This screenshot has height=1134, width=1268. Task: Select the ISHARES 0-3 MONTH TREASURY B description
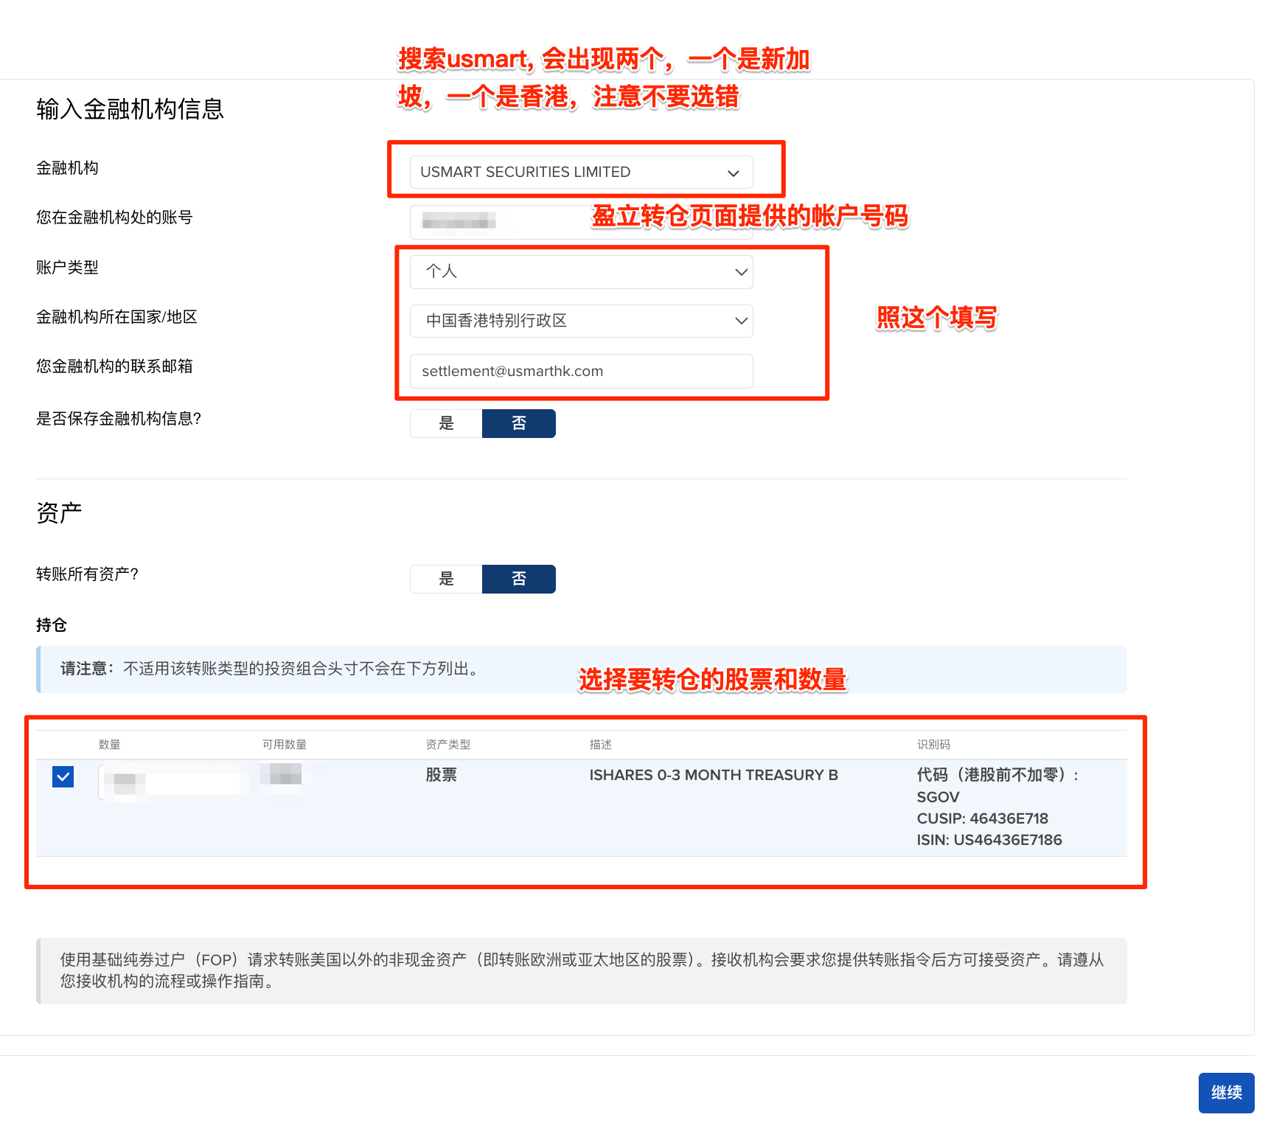click(x=713, y=775)
